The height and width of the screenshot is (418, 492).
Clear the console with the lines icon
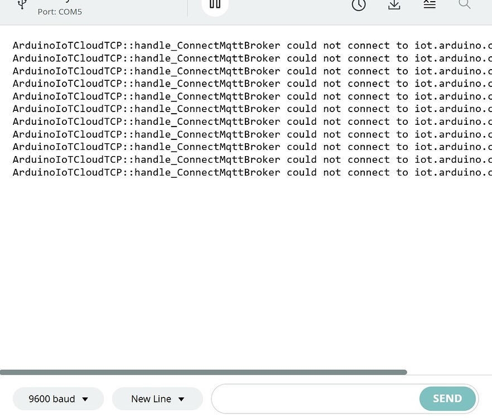pos(430,4)
